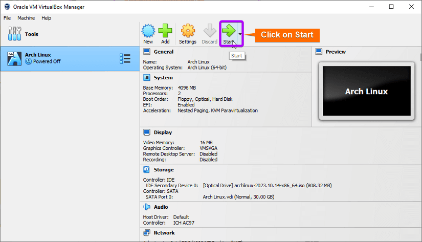Open the Network settings heading link

(x=164, y=233)
